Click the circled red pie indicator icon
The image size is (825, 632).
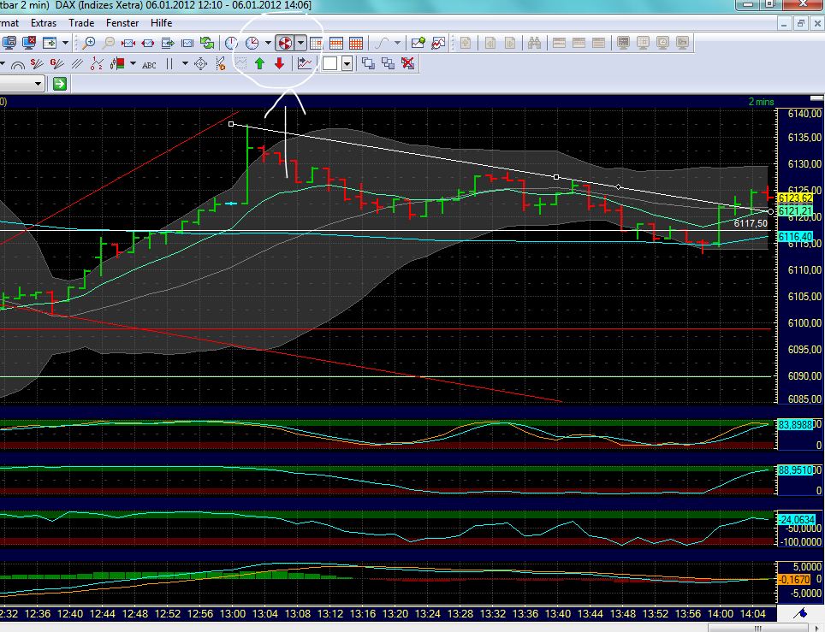click(286, 43)
